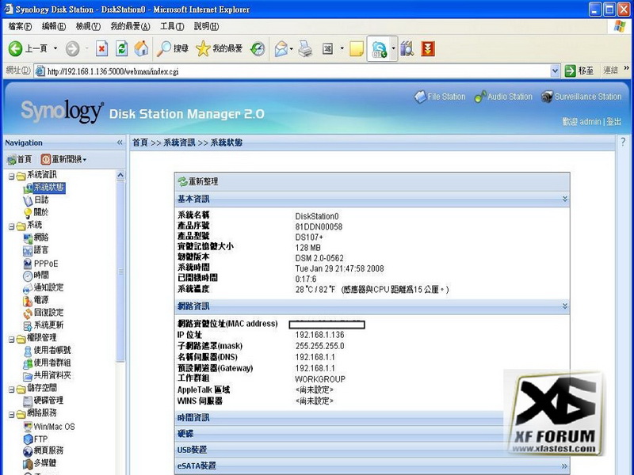Click the Skype toolbar icon
The width and height of the screenshot is (634, 475).
click(380, 49)
